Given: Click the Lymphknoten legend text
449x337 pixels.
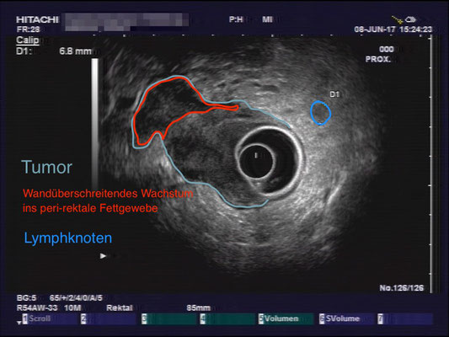Looking at the screenshot, I should tap(68, 238).
